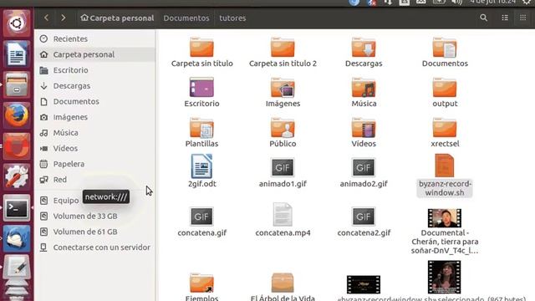Image resolution: width=535 pixels, height=301 pixels.
Task: Launch Firefox from the launcher
Action: coord(17,115)
